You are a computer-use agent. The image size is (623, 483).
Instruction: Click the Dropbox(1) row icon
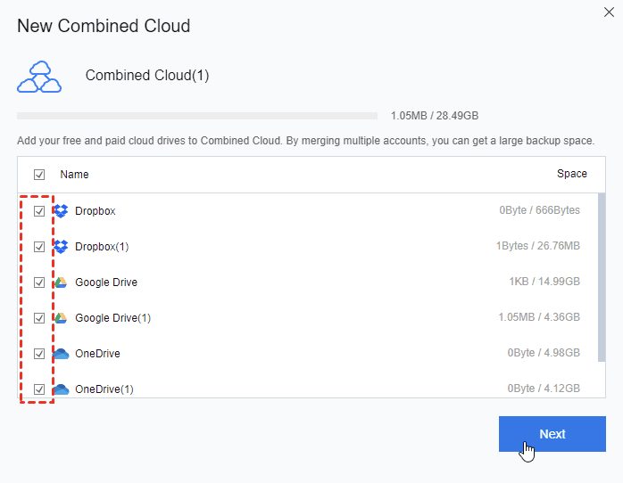[61, 247]
